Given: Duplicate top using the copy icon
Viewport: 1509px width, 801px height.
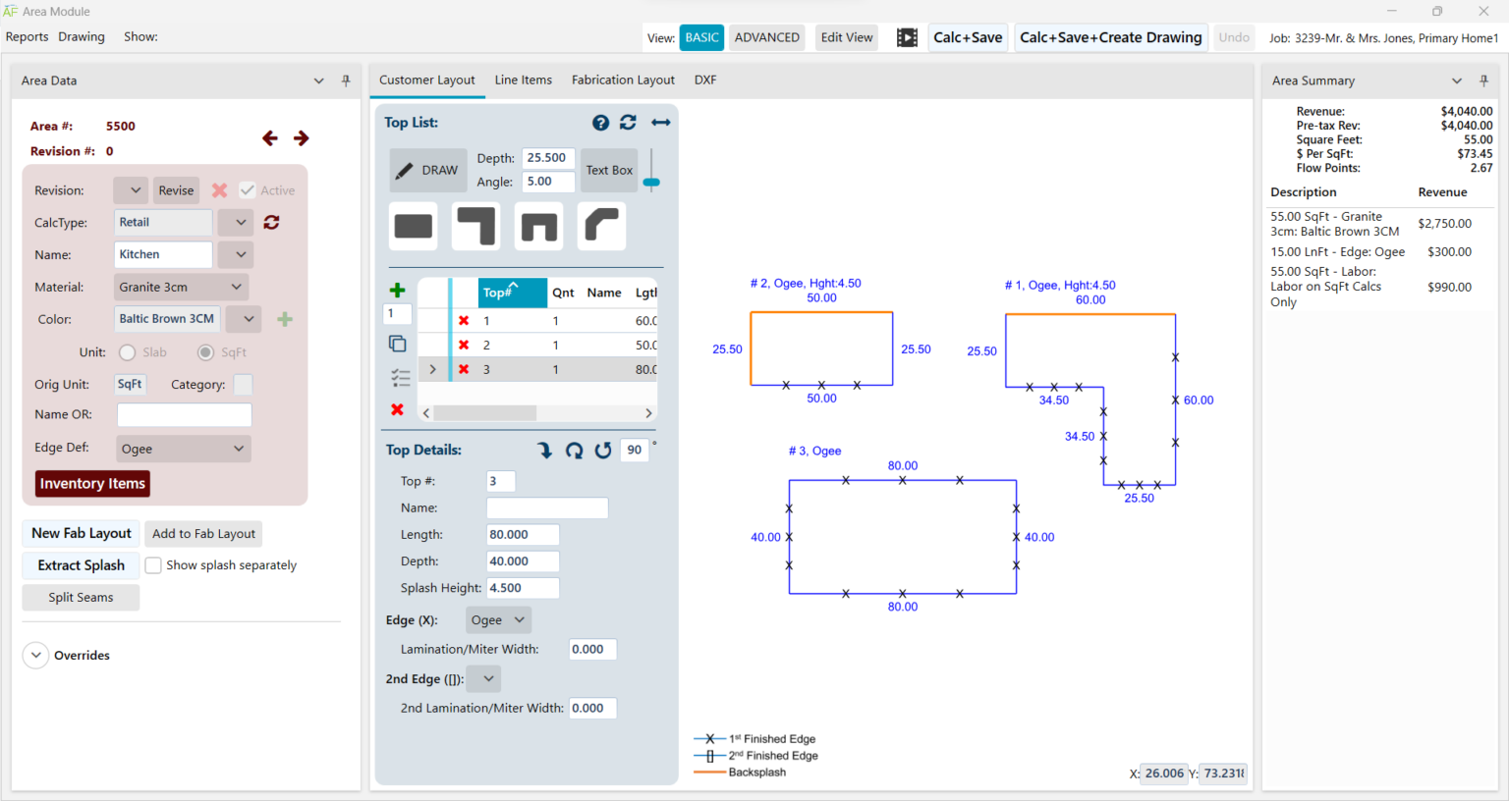Looking at the screenshot, I should point(397,344).
